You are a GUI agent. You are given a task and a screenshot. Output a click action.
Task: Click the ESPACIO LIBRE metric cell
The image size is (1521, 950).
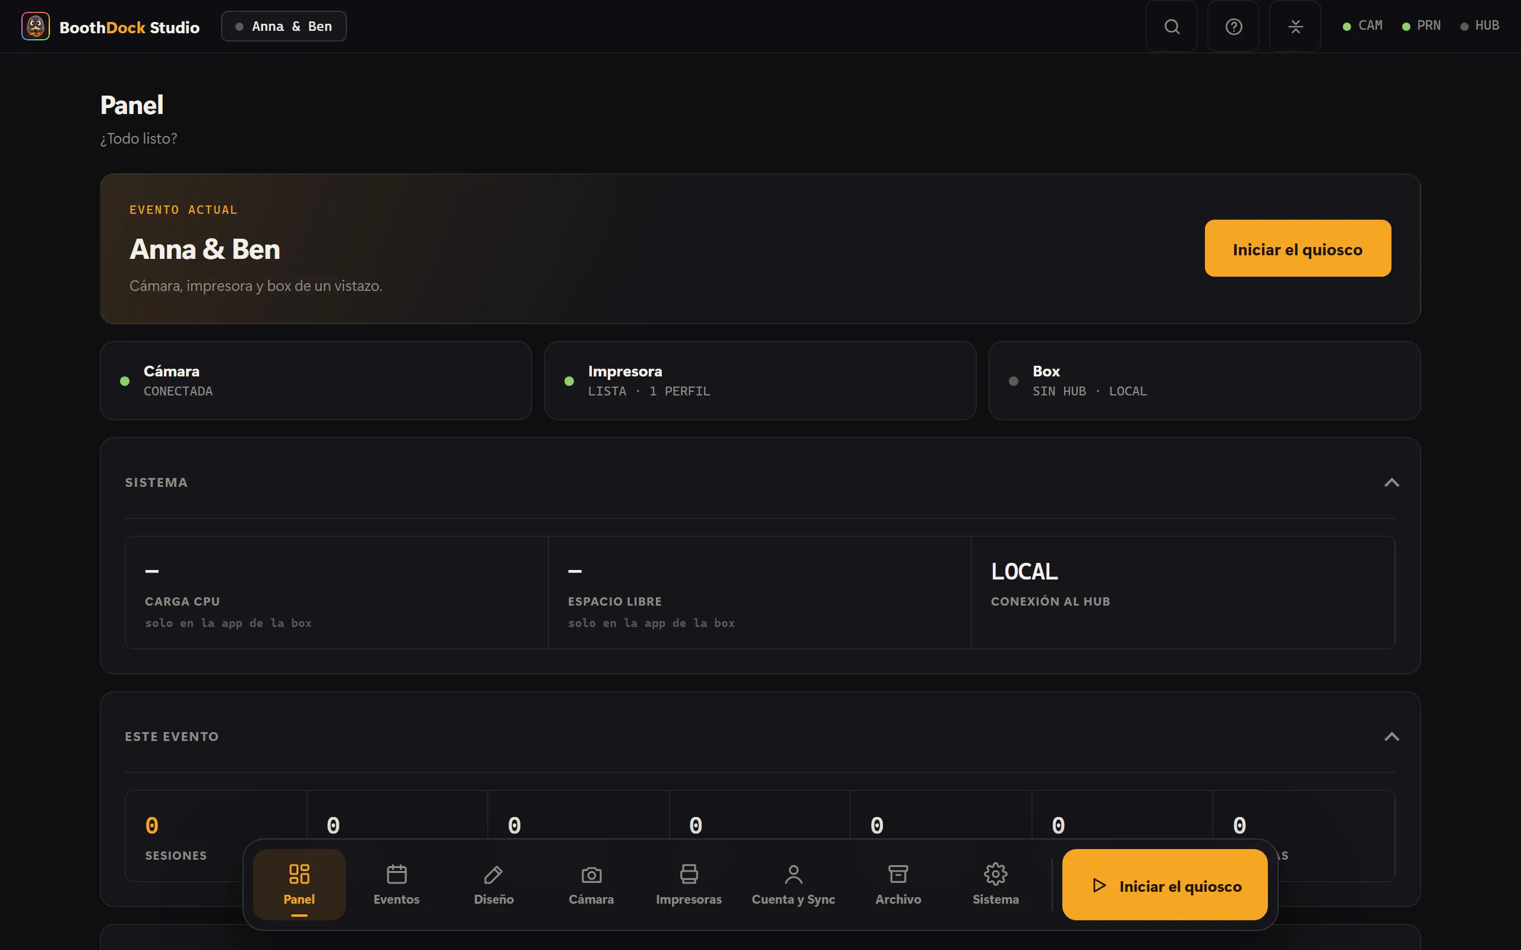point(760,593)
